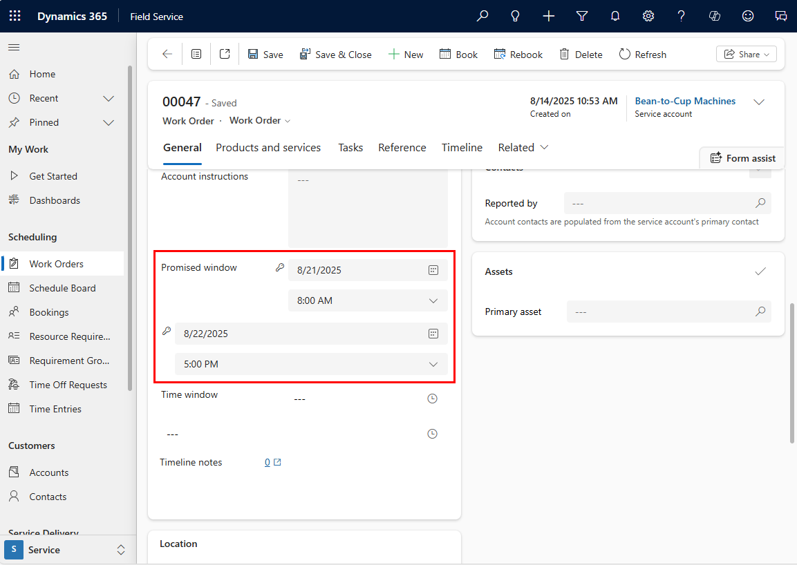797x565 pixels.
Task: Click the filter funnel icon
Action: [581, 15]
